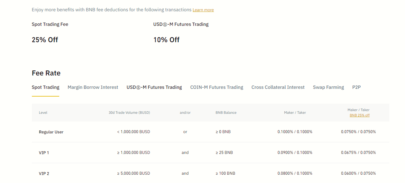Open the P2P fee tab
This screenshot has width=405, height=183.
tap(356, 87)
